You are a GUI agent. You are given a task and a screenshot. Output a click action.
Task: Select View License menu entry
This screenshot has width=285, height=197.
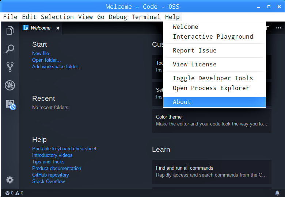pyautogui.click(x=214, y=64)
